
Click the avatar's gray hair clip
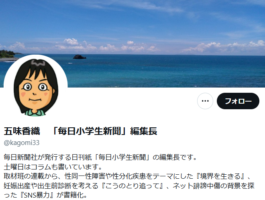coord(38,63)
